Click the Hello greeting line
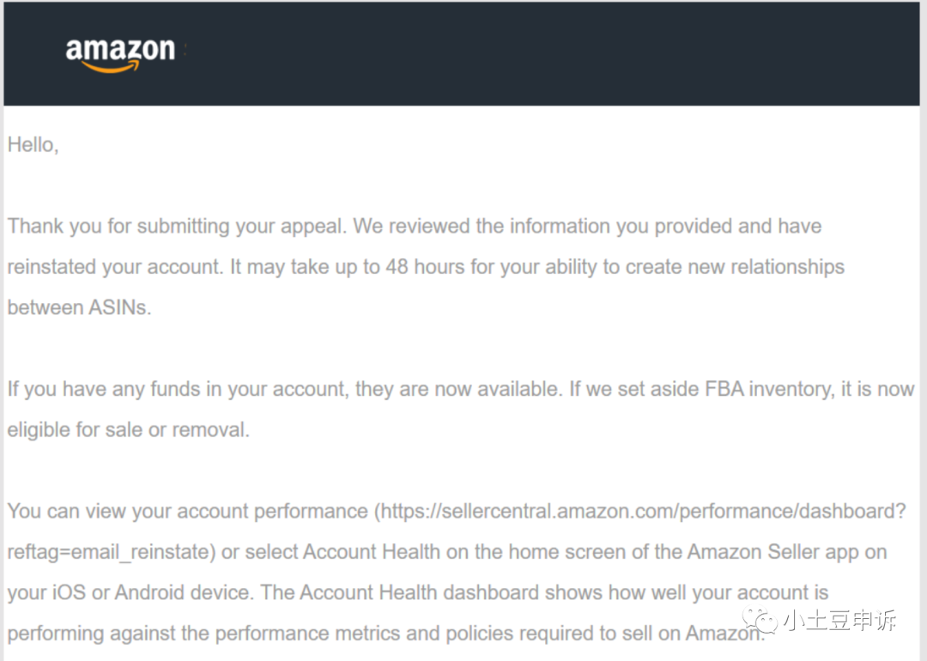This screenshot has width=927, height=661. [x=33, y=145]
